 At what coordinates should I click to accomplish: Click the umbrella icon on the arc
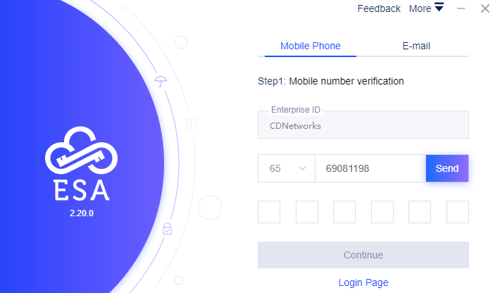[x=161, y=81]
